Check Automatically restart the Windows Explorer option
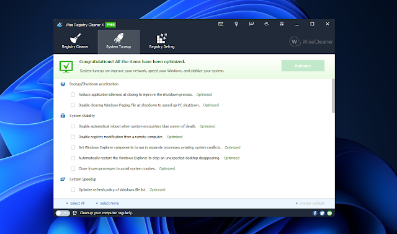 73,158
